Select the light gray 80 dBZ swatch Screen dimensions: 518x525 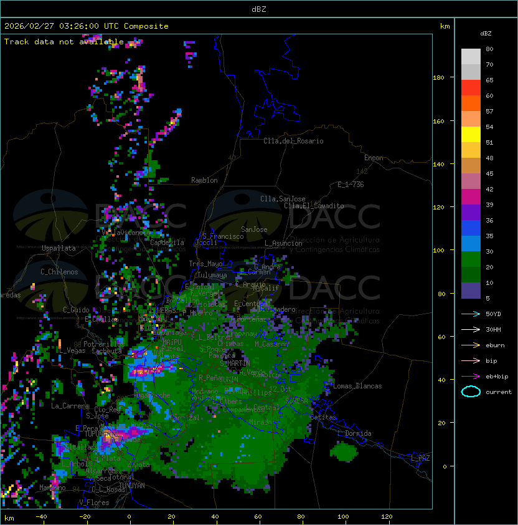click(471, 57)
